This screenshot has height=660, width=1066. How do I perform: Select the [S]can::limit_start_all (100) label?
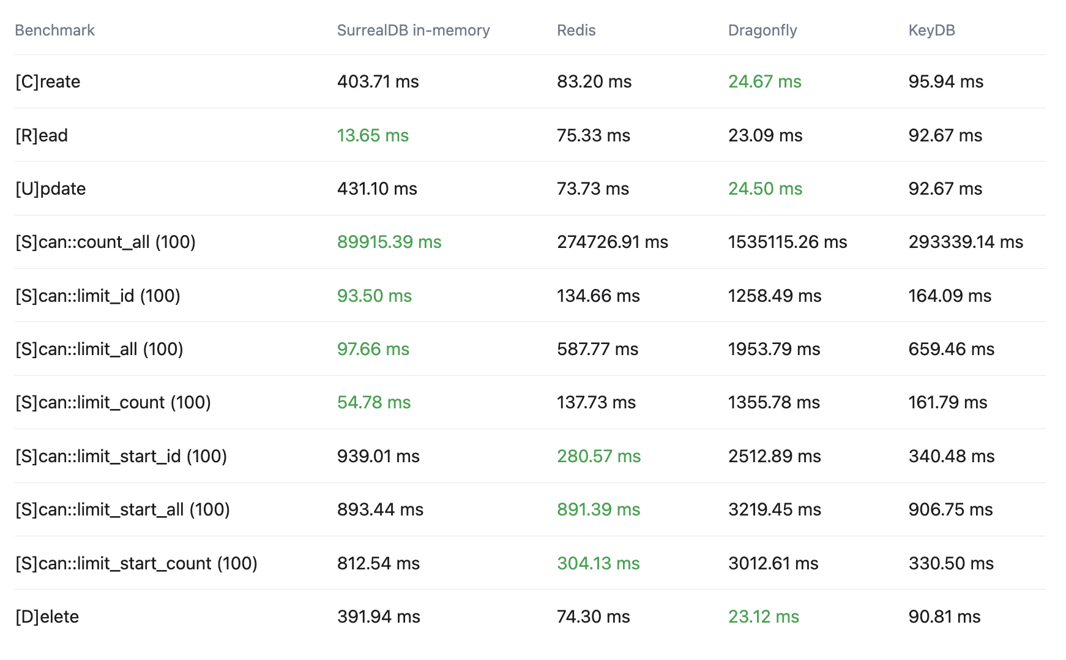(x=122, y=509)
